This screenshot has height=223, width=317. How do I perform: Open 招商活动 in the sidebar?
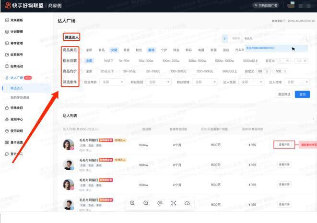click(x=17, y=66)
